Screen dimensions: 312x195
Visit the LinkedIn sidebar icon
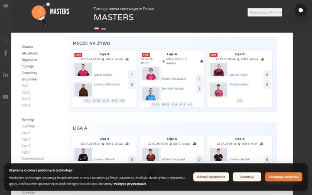tap(6, 75)
